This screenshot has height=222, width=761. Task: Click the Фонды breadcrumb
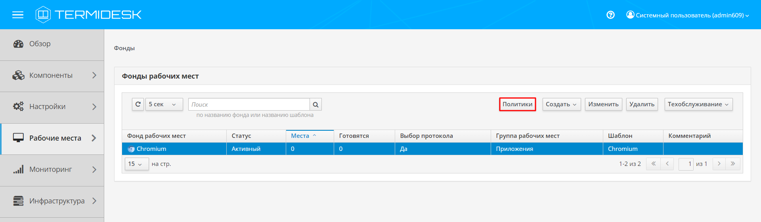pyautogui.click(x=124, y=48)
